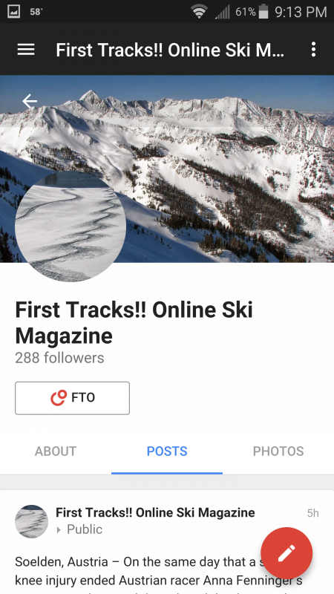Viewport: 334px width, 594px height.
Task: Tap the battery indicator icon
Action: click(263, 11)
